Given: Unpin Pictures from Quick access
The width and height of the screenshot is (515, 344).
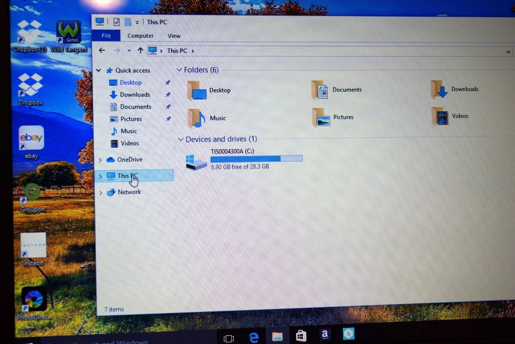Looking at the screenshot, I should 167,119.
